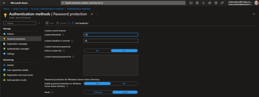Image resolution: width=259 pixels, height=97 pixels.
Task: Switch Mode to Enforced
Action: click(98, 92)
